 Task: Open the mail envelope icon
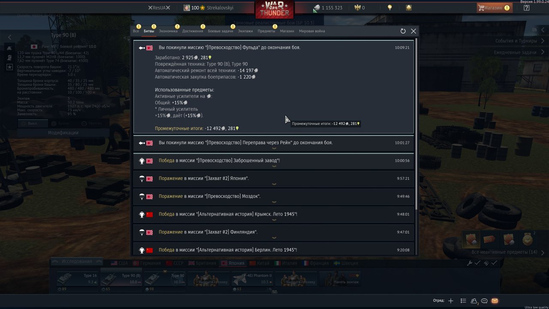495,301
